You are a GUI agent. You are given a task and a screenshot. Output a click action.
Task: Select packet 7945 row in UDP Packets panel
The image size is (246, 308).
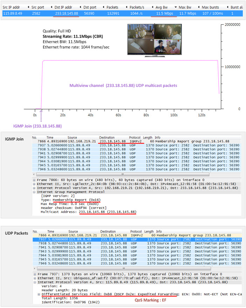pos(137,259)
